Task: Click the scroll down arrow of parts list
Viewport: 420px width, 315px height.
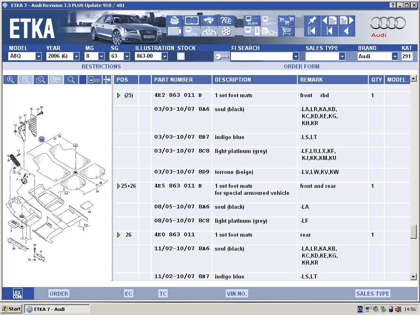Action: 413,277
